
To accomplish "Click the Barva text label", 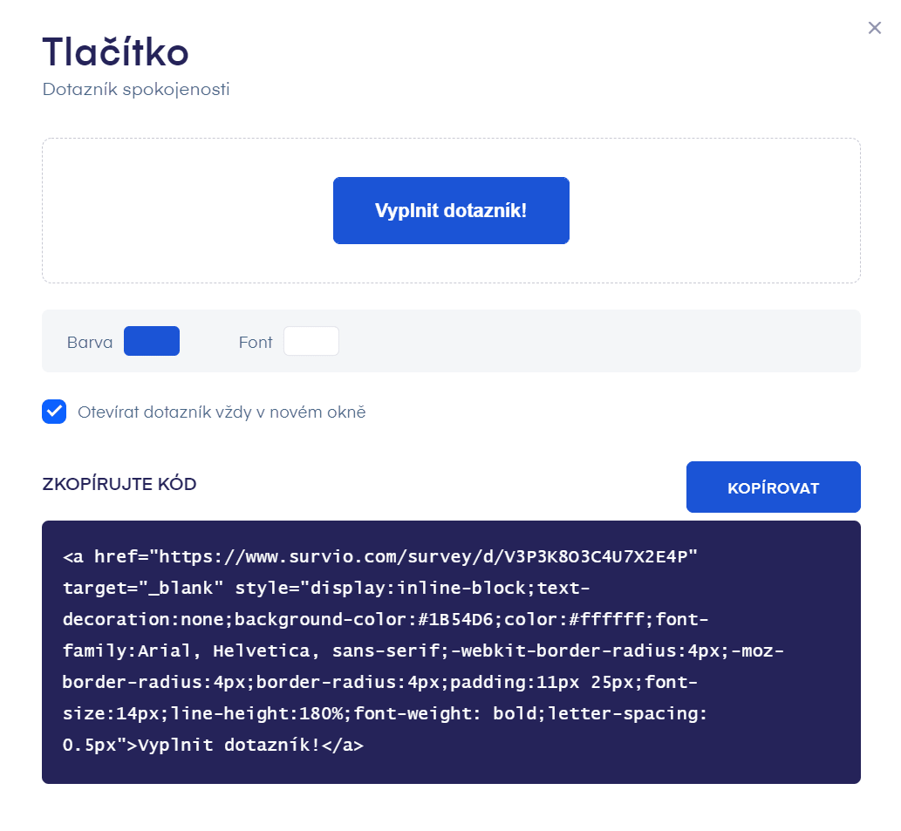I will click(x=90, y=342).
